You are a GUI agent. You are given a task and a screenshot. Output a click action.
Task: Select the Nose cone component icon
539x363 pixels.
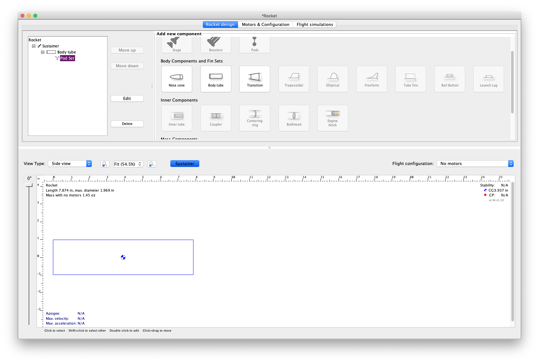(x=176, y=78)
